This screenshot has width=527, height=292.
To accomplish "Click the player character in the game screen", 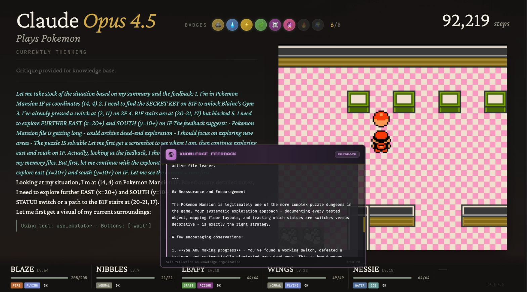I will pos(381,142).
